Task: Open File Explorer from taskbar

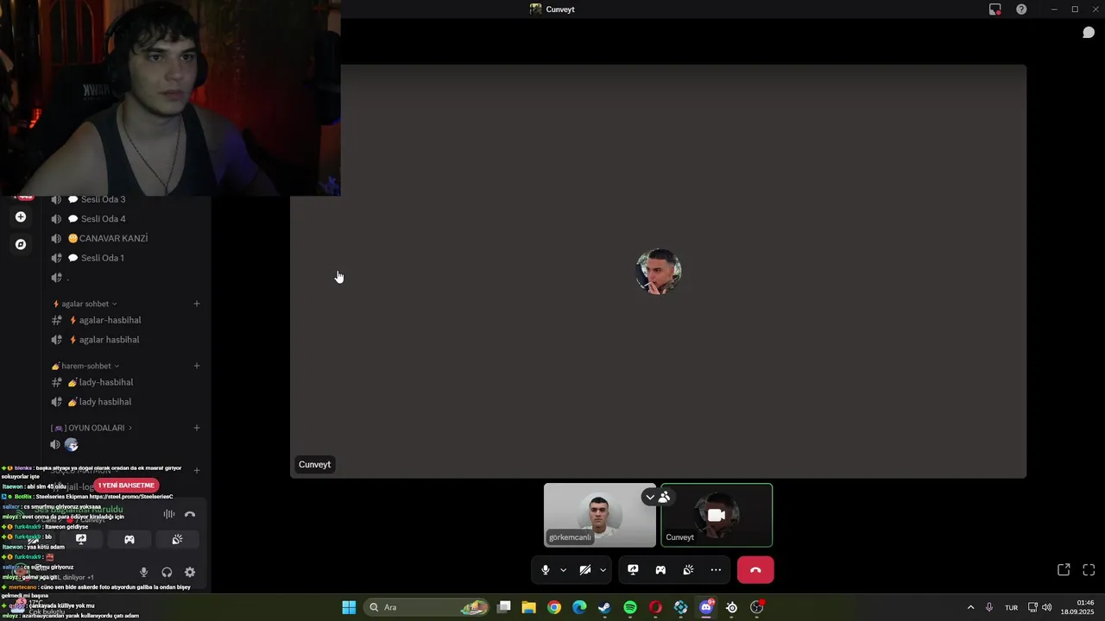Action: tap(529, 607)
